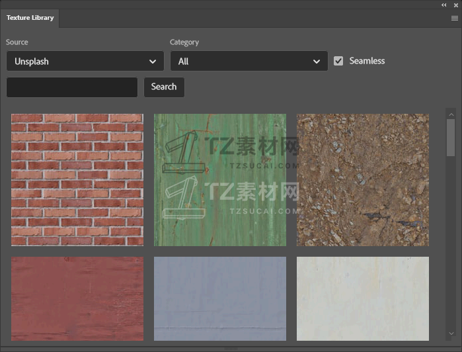The height and width of the screenshot is (352, 462).
Task: Select the red painted wood texture
Action: pyautogui.click(x=77, y=298)
